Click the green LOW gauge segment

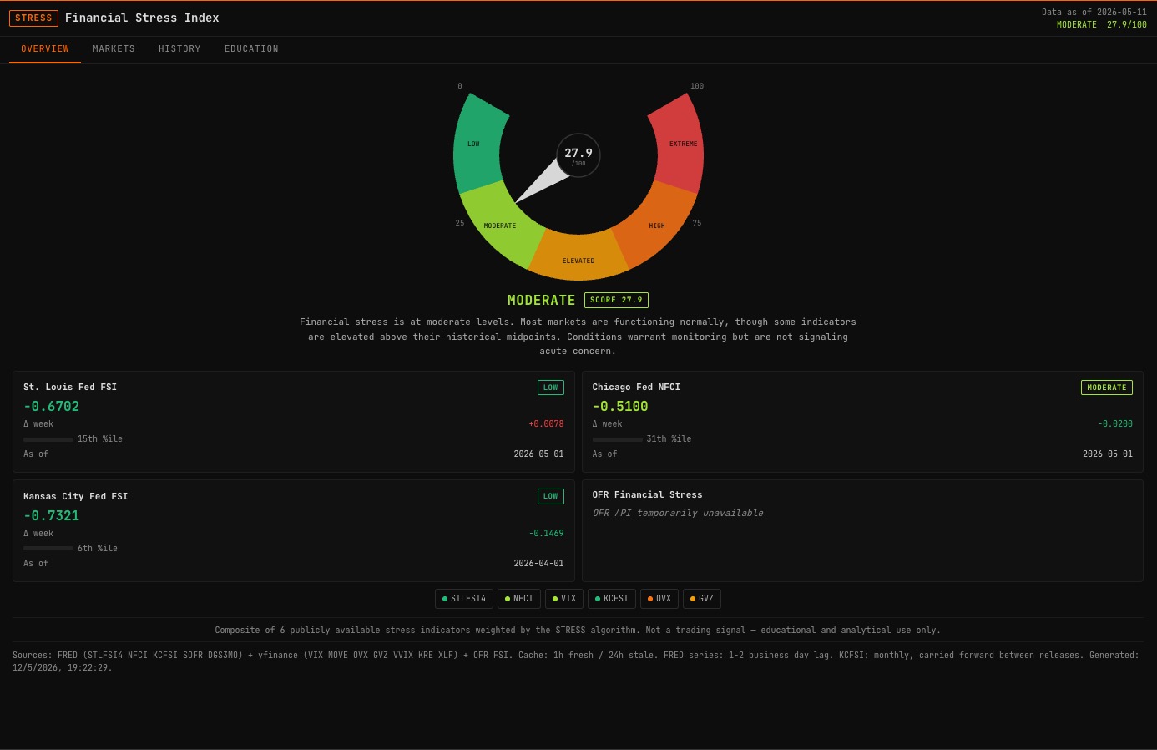(477, 144)
